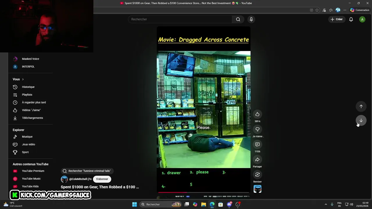The image size is (372, 209).
Task: Open Microsoft Store from the taskbar
Action: click(221, 204)
